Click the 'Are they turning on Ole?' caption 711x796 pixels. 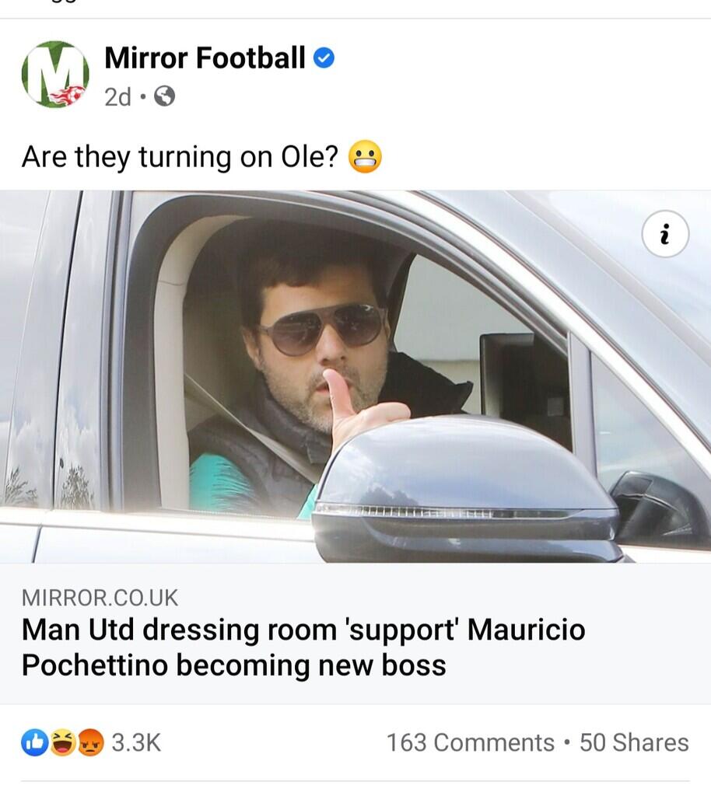180,158
